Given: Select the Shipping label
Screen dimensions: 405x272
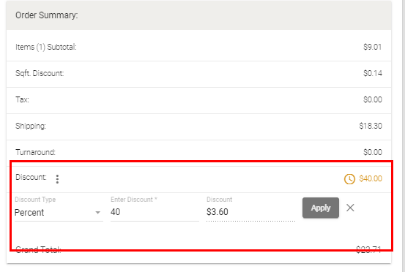Looking at the screenshot, I should [31, 126].
